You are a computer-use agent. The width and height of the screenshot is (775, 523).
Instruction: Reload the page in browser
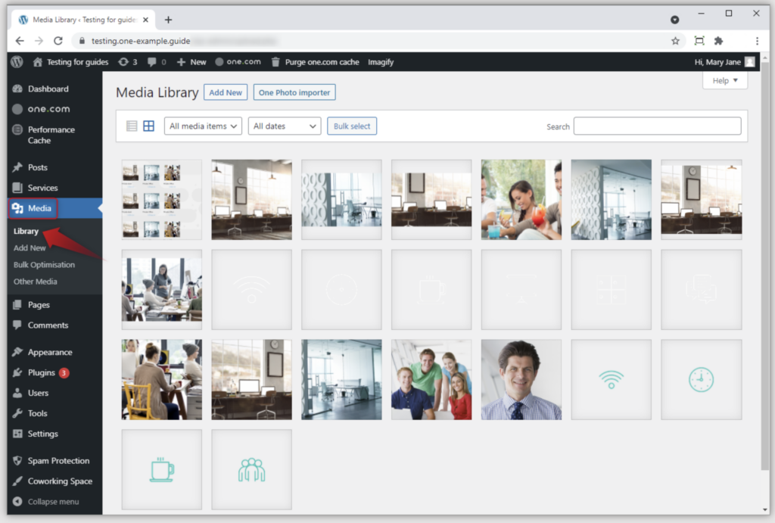(58, 41)
